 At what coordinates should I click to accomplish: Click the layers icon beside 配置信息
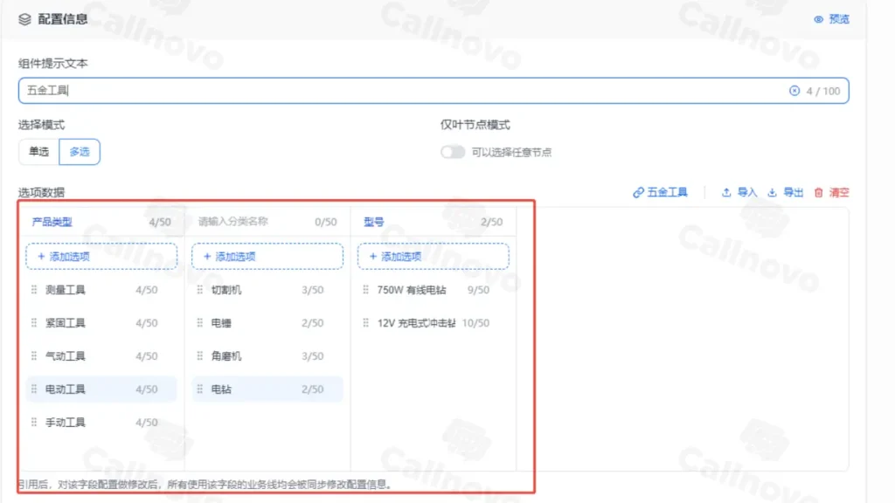(x=24, y=18)
